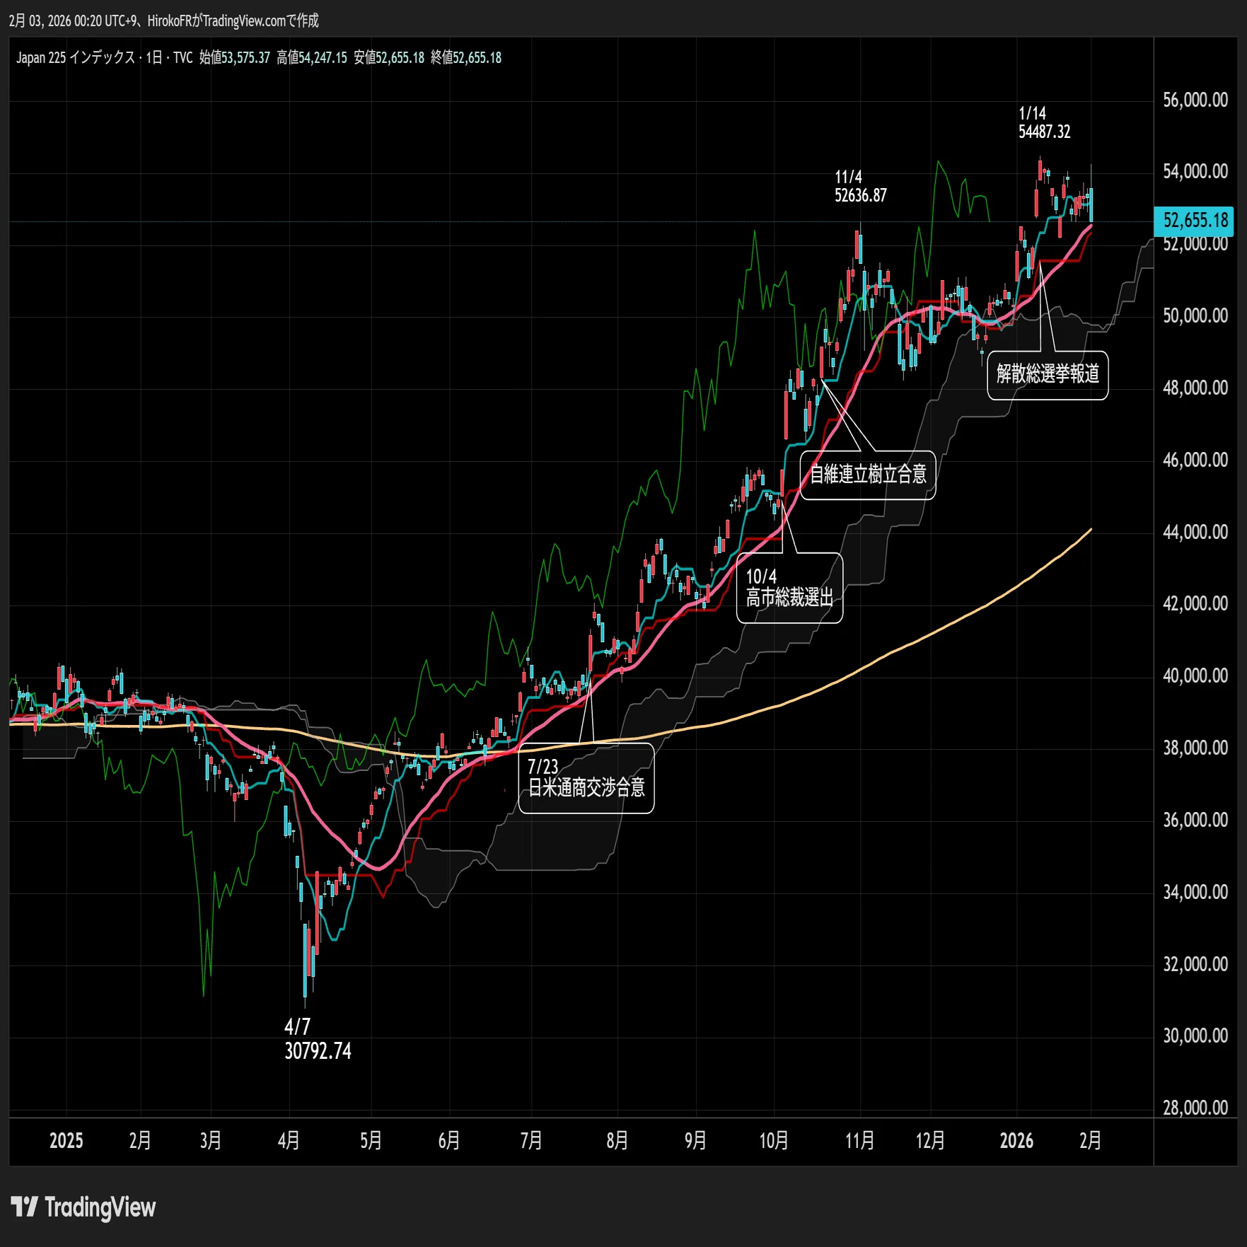
Task: Click the 42,000.00 price axis label
Action: (x=1195, y=603)
